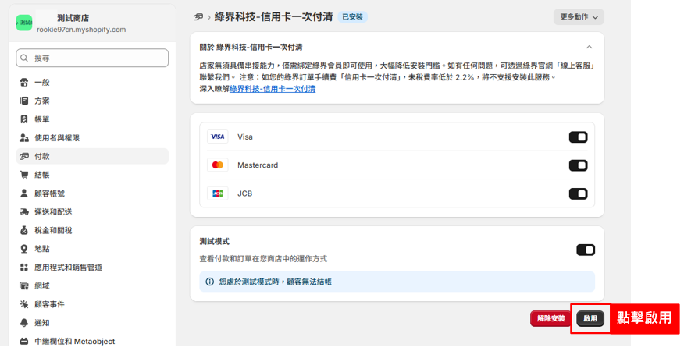Open the 更多動作 dropdown
The width and height of the screenshot is (684, 351).
(579, 16)
